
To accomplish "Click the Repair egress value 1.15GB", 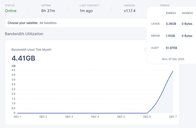I will click(171, 36).
